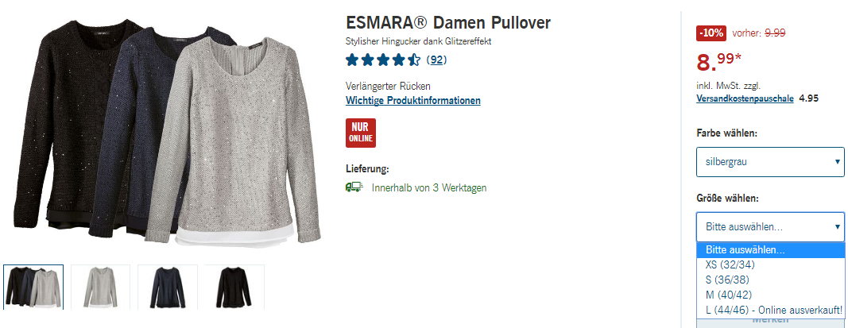
Task: Show thumbnail with all three pullovers
Action: point(33,287)
